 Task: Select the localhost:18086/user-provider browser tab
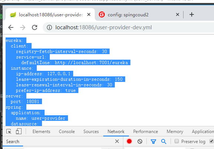(x=50, y=14)
